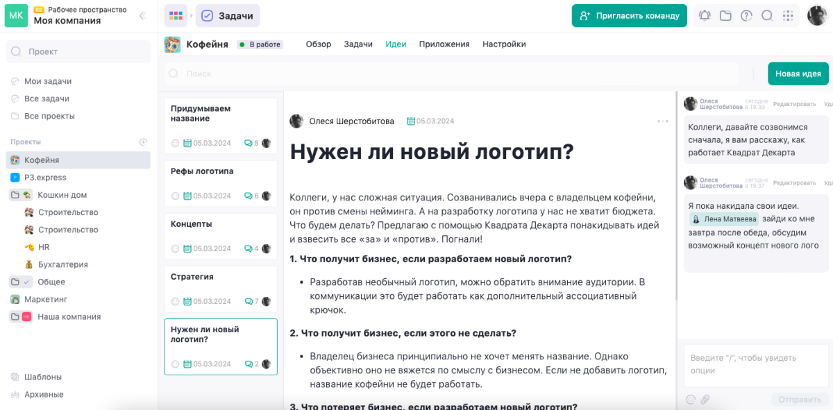Click the Пригласить команду button

click(x=629, y=15)
